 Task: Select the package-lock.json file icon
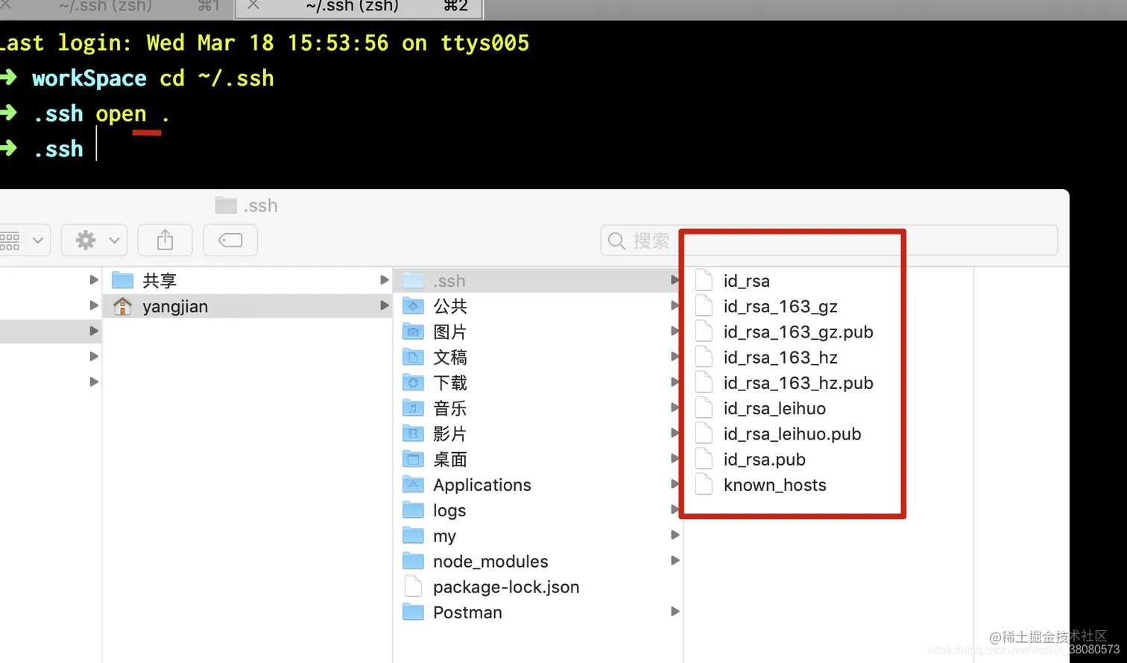(x=413, y=586)
